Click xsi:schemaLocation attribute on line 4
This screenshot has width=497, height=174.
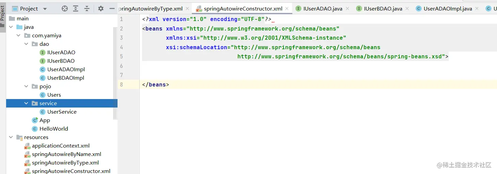(197, 47)
